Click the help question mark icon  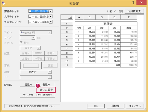[x=133, y=3]
